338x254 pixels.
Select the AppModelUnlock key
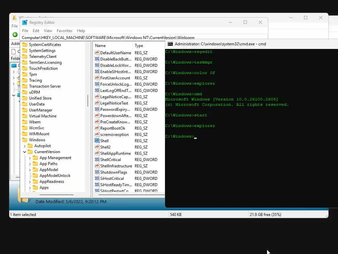point(55,176)
